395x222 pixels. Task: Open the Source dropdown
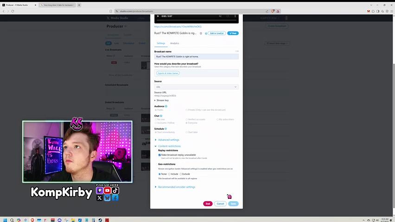196,87
